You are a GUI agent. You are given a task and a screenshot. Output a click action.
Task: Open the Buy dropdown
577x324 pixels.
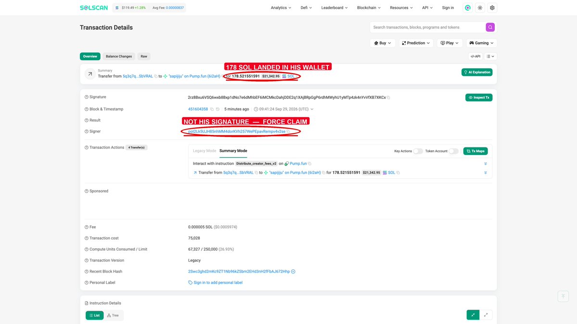click(383, 43)
